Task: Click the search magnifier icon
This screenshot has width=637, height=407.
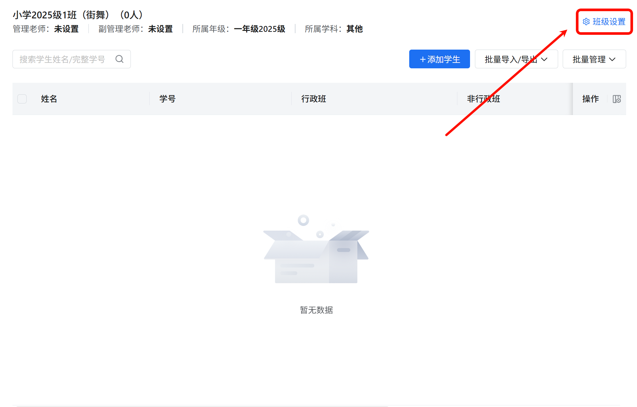Action: pyautogui.click(x=120, y=59)
